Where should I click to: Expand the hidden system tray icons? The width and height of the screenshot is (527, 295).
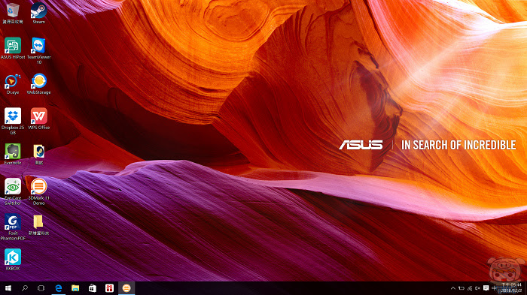point(453,288)
